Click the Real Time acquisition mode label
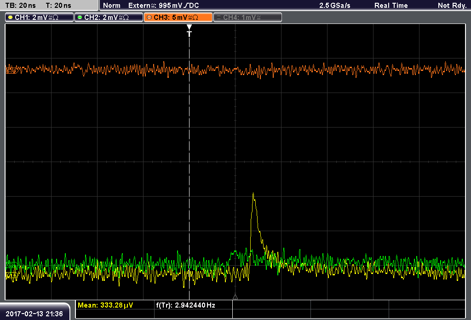The height and width of the screenshot is (320, 471). [391, 6]
